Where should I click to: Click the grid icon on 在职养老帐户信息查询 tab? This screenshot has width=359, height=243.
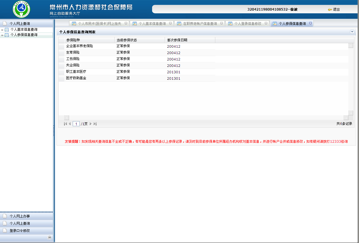(179, 24)
